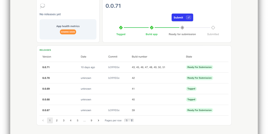Click the progress line between Tagged and Build app
This screenshot has height=134, width=268.
(136, 27)
